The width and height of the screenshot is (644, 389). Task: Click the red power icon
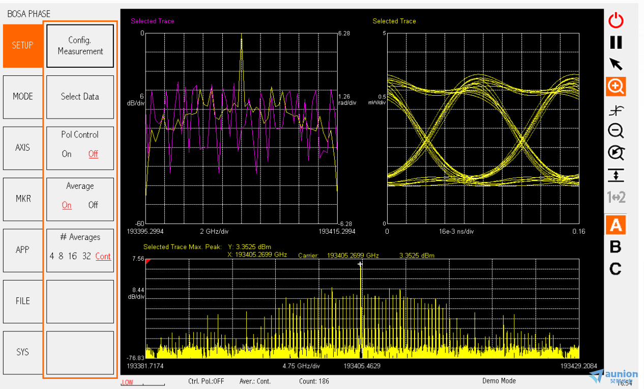pos(616,20)
